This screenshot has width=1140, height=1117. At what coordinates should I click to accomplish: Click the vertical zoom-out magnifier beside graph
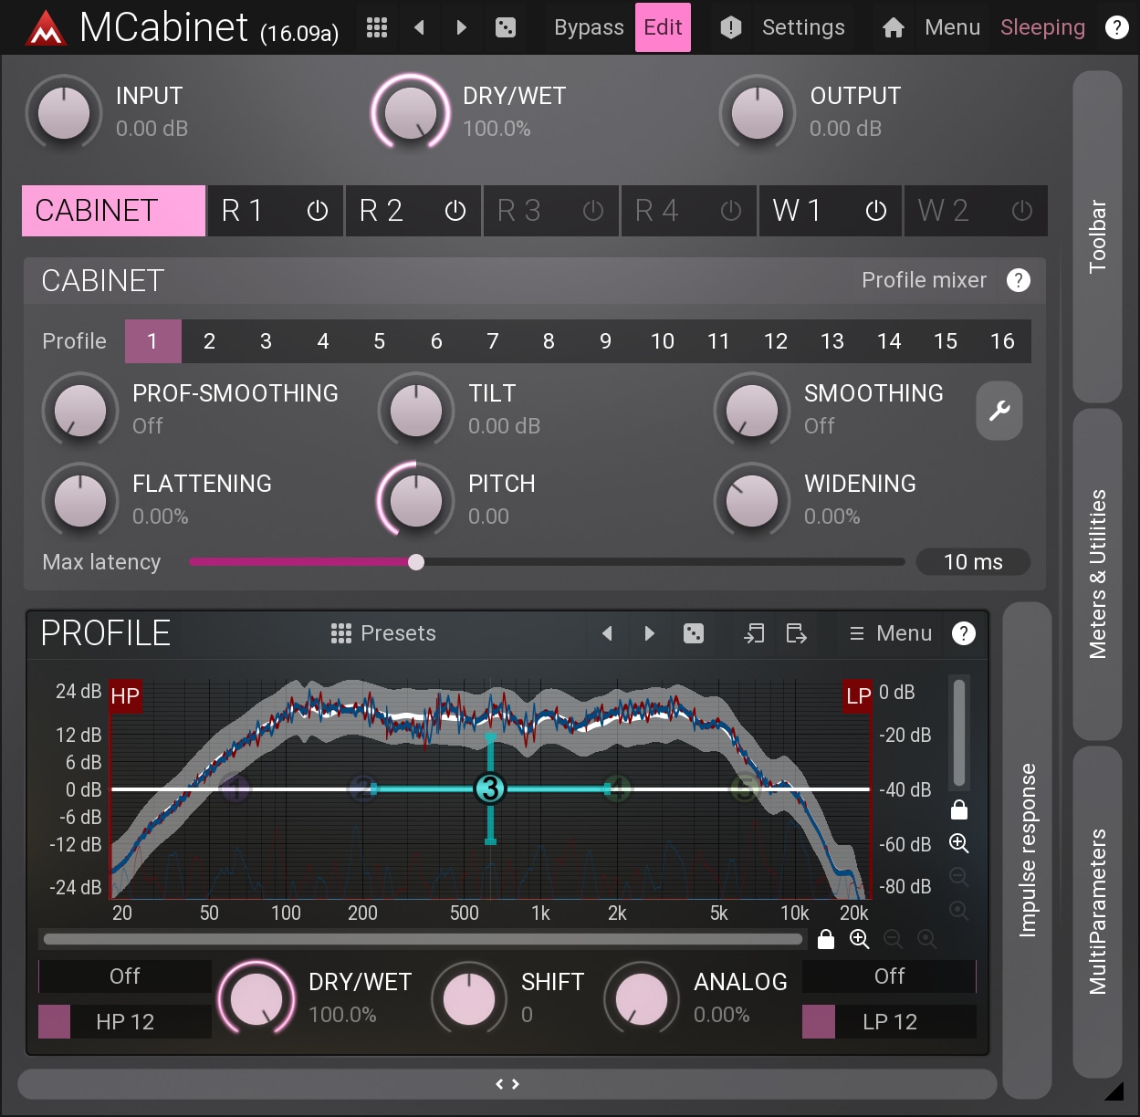[958, 877]
